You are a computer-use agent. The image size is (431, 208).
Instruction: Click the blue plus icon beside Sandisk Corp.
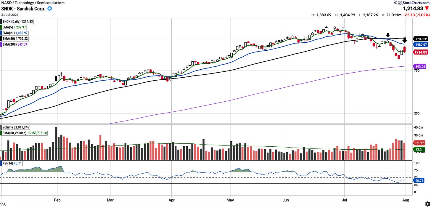49,9
